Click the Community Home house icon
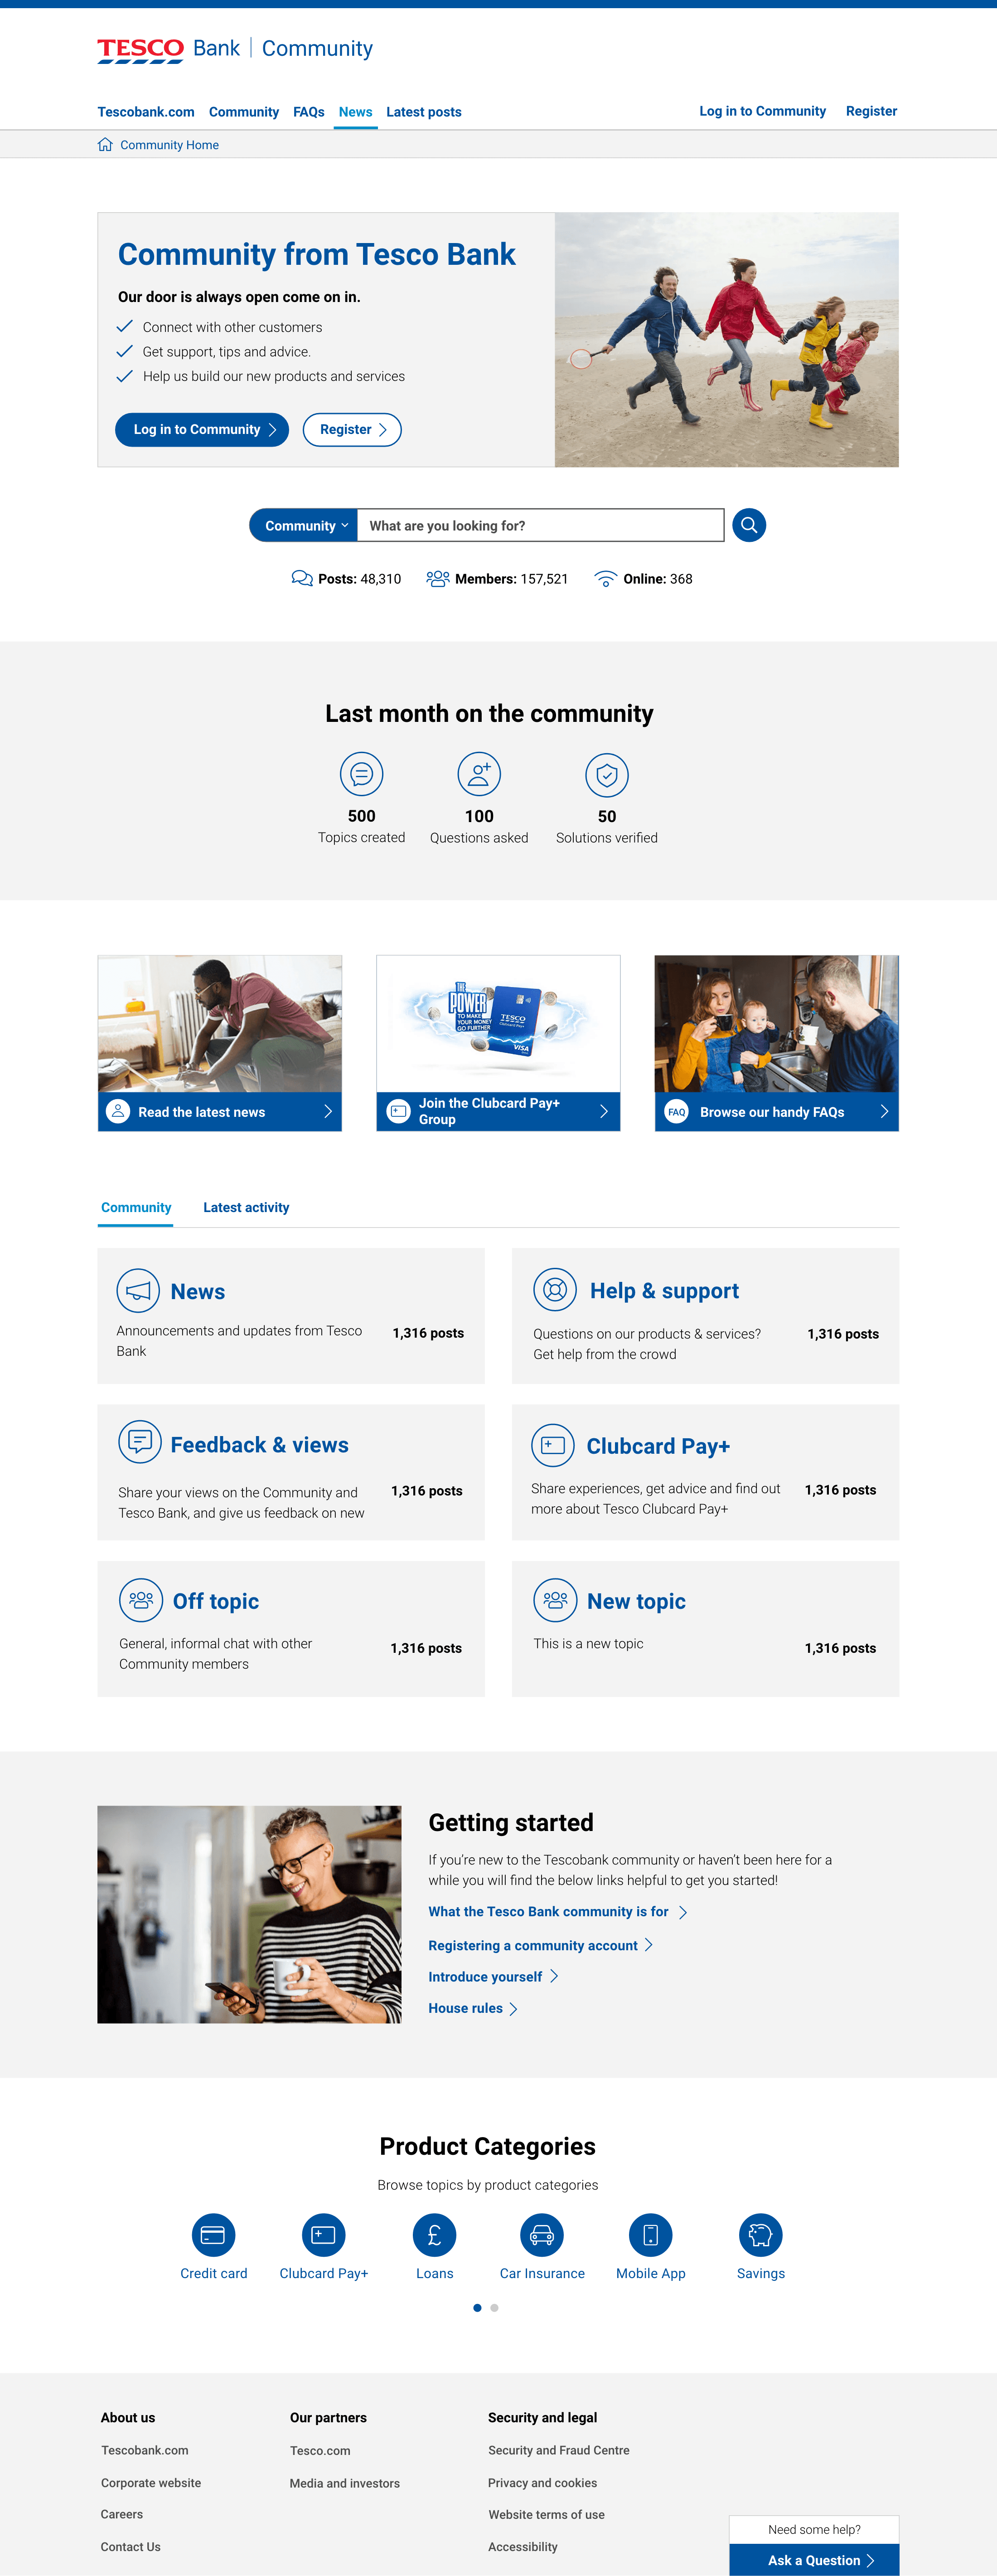 coord(105,145)
